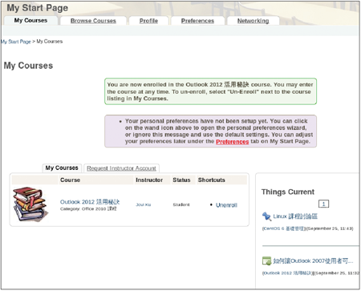Select the My Courses sub-tab above table
361x291 pixels.
coord(62,168)
